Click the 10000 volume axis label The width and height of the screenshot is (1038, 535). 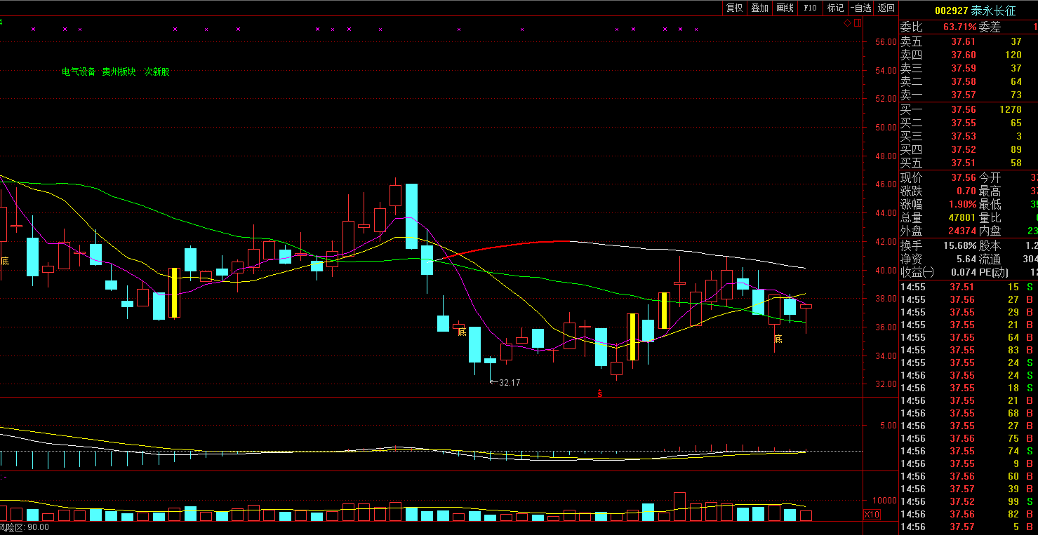[885, 501]
